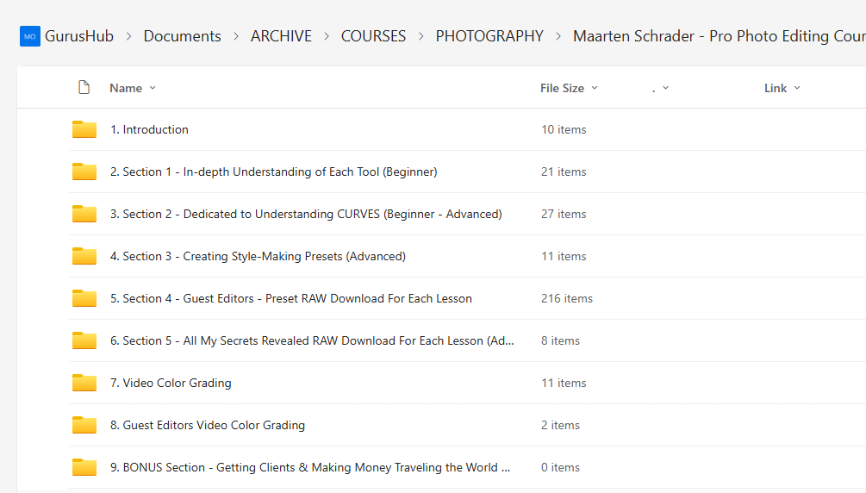The image size is (866, 493).
Task: Click folder icon beside Section 1 row
Action: tap(84, 172)
